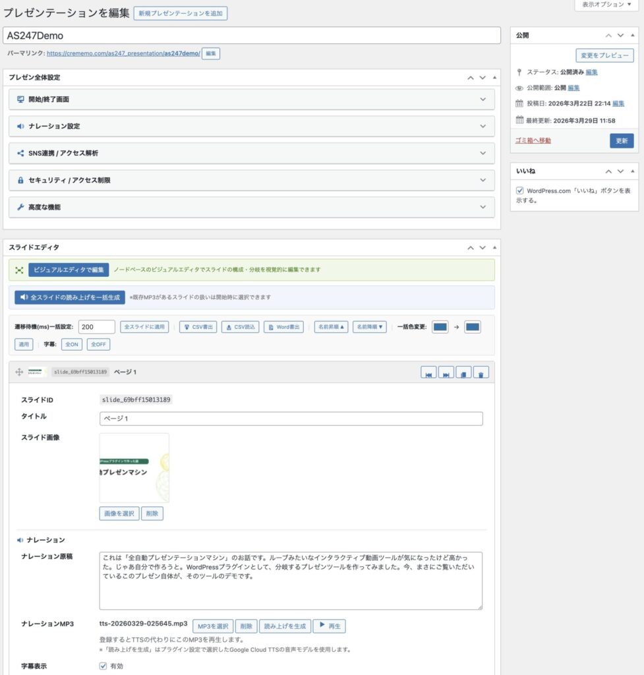Click the skip-to-last icon in slide header
This screenshot has height=675, width=644.
tap(446, 373)
